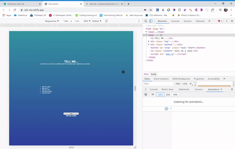Close the bottom drawer
The image size is (235, 149).
pos(232,89)
